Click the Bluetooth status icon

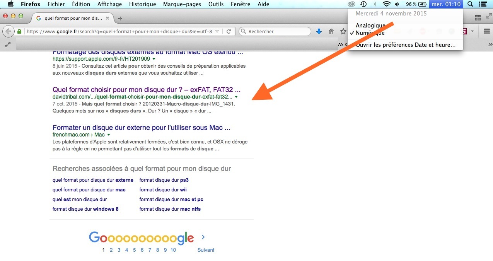pyautogui.click(x=375, y=4)
